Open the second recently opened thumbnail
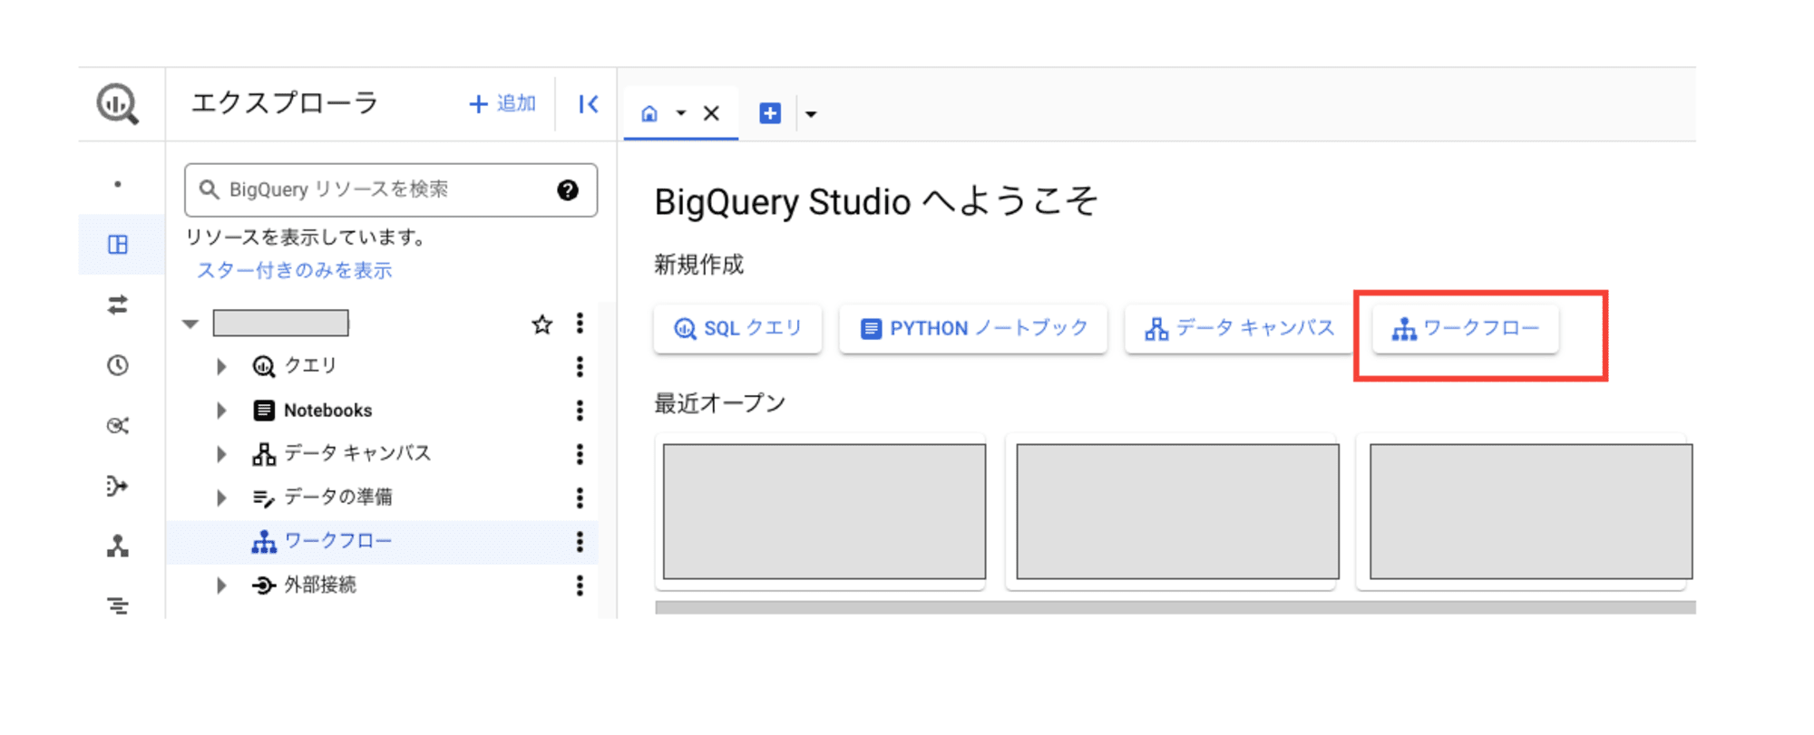Image resolution: width=1814 pixels, height=735 pixels. pyautogui.click(x=1177, y=511)
